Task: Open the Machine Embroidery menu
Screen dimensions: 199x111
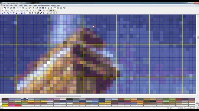Action: [44, 6]
